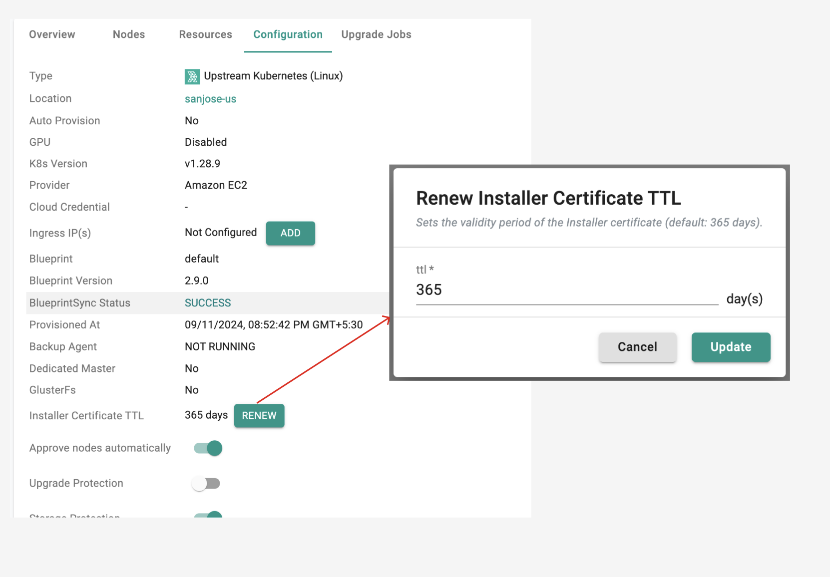Click the Not Configured ingress text
830x577 pixels.
pyautogui.click(x=221, y=233)
